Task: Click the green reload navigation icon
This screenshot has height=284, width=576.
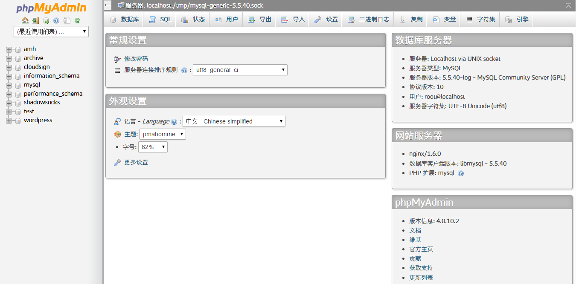Action: [x=77, y=20]
